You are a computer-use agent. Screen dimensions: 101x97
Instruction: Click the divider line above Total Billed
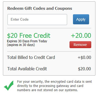coord(49,52)
